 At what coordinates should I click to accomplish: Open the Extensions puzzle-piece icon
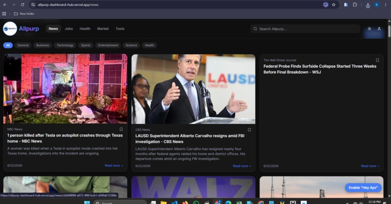(355, 5)
